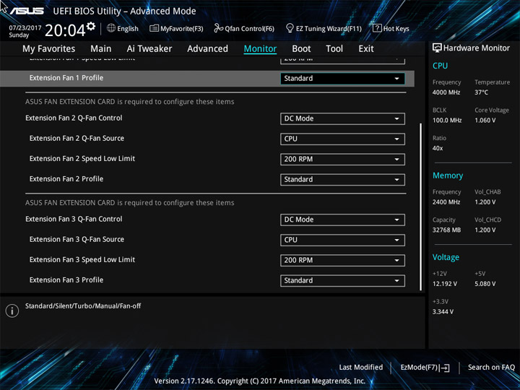Click the 3.344 V reading
The width and height of the screenshot is (520, 390).
click(x=443, y=312)
